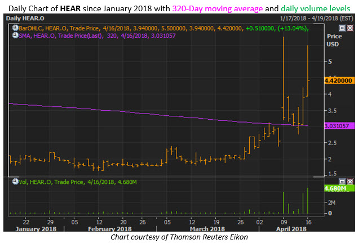The width and height of the screenshot is (358, 244).
Task: Click the Price USD axis title
Action: pos(334,40)
